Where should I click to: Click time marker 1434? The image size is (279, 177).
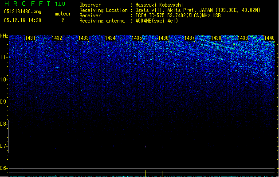point(110,38)
